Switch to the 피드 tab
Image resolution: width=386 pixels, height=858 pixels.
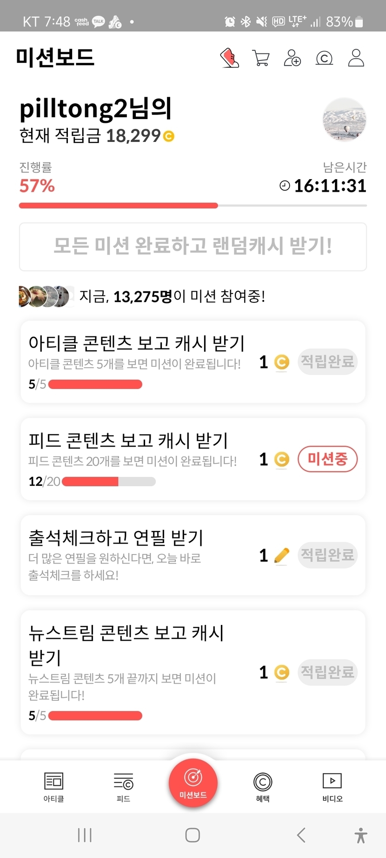[x=123, y=787]
